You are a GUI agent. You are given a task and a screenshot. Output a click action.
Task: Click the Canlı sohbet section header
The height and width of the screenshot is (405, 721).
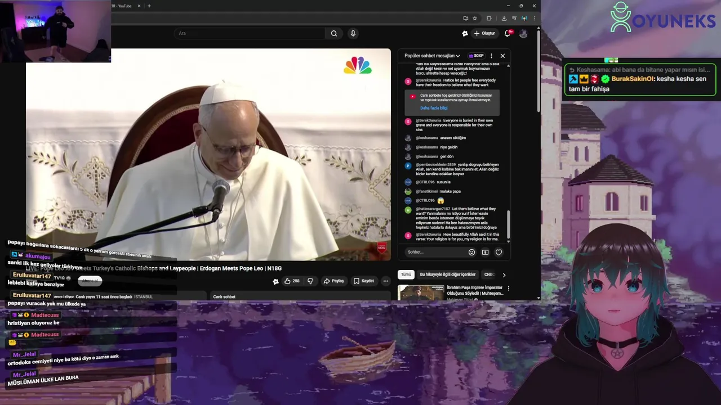tap(224, 296)
